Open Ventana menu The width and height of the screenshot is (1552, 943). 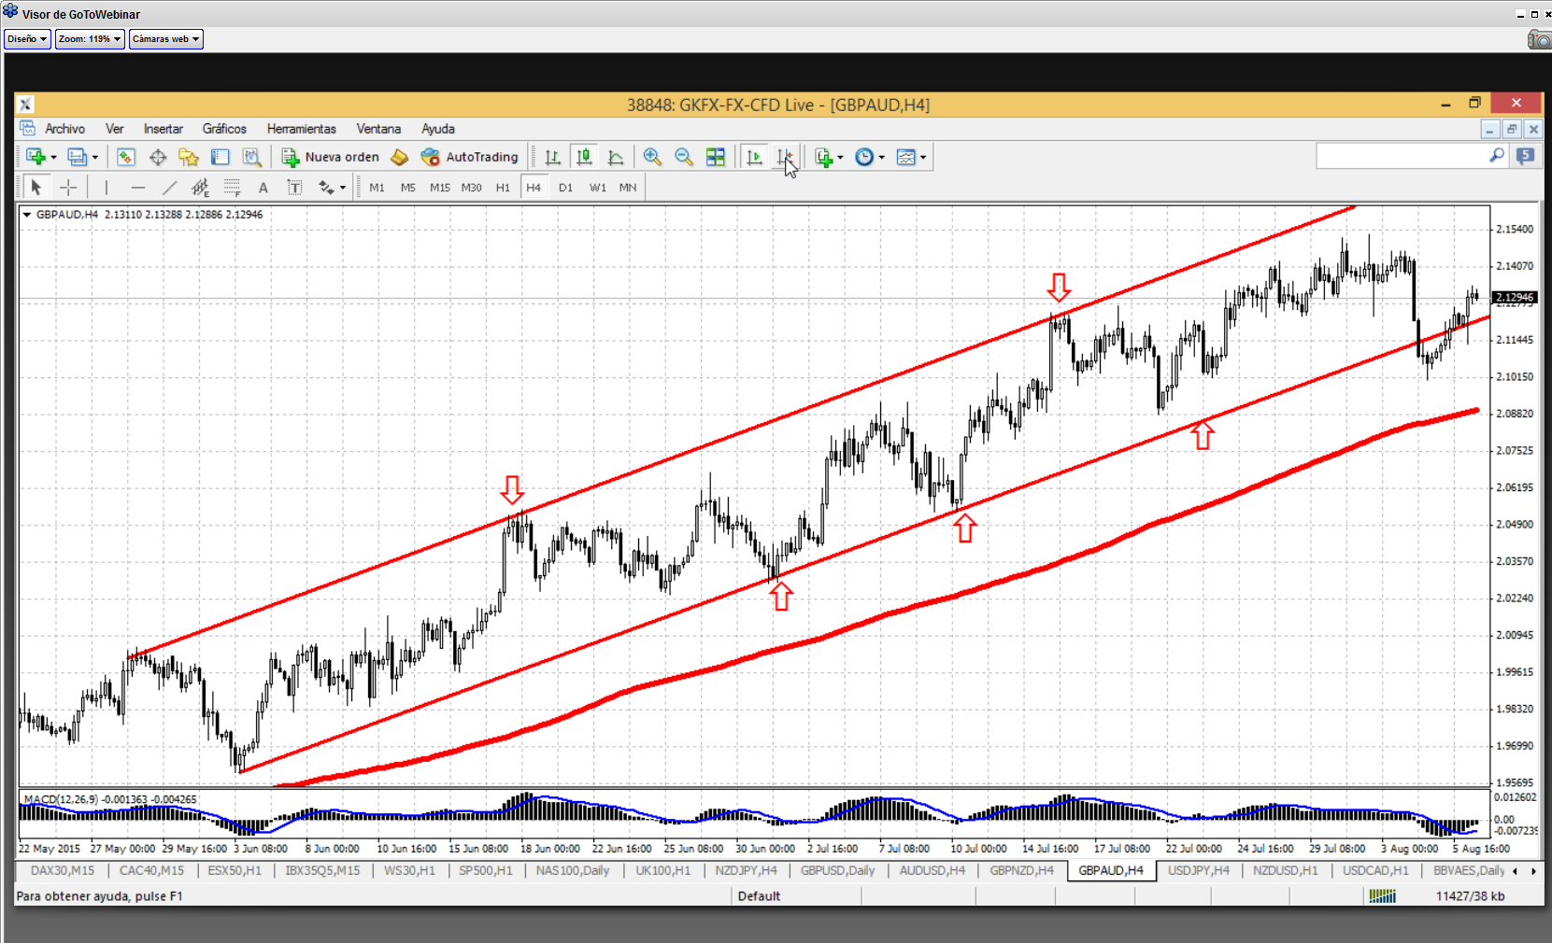click(378, 129)
